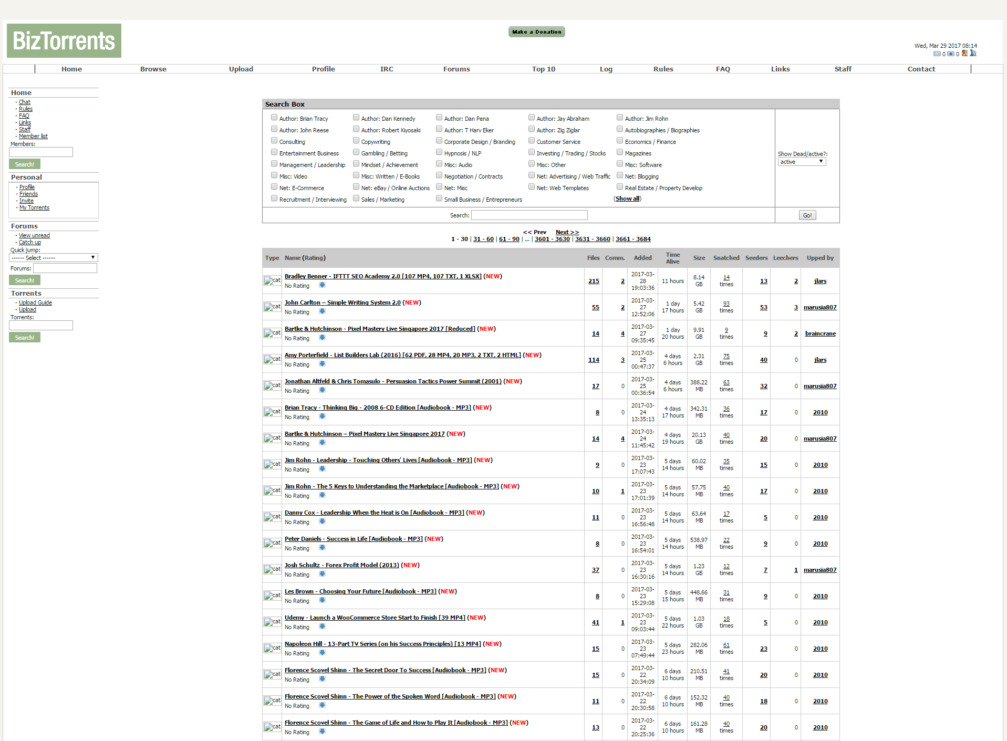The height and width of the screenshot is (741, 1007).
Task: Open Seeders count 53 for John Carlton
Action: click(764, 307)
